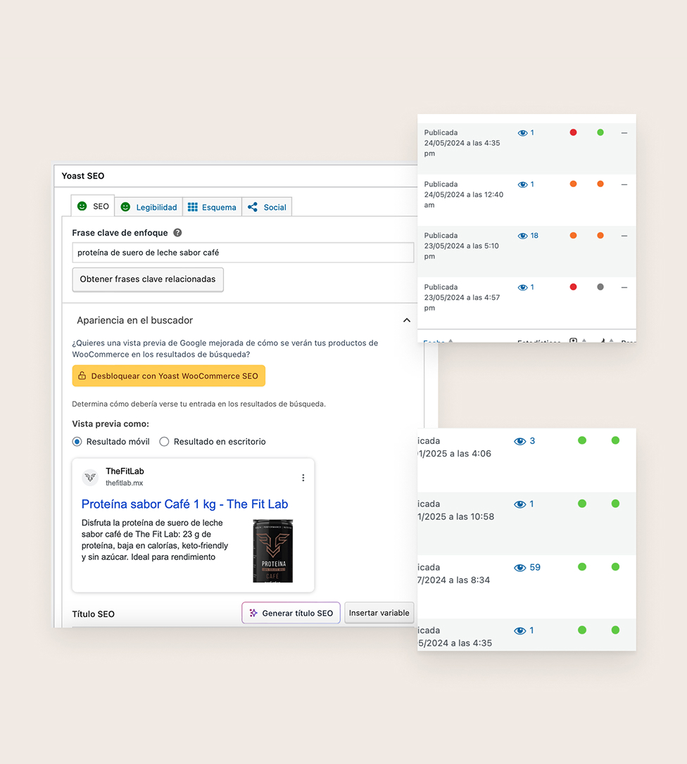Open the Social tab
The image size is (687, 764).
pos(267,207)
